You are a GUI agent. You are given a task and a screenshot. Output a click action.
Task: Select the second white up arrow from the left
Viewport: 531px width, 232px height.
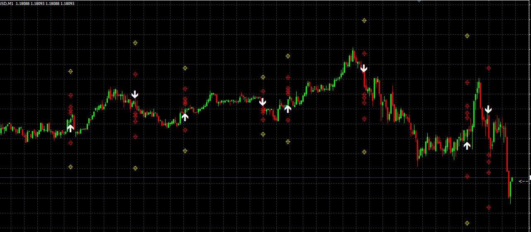tap(185, 117)
